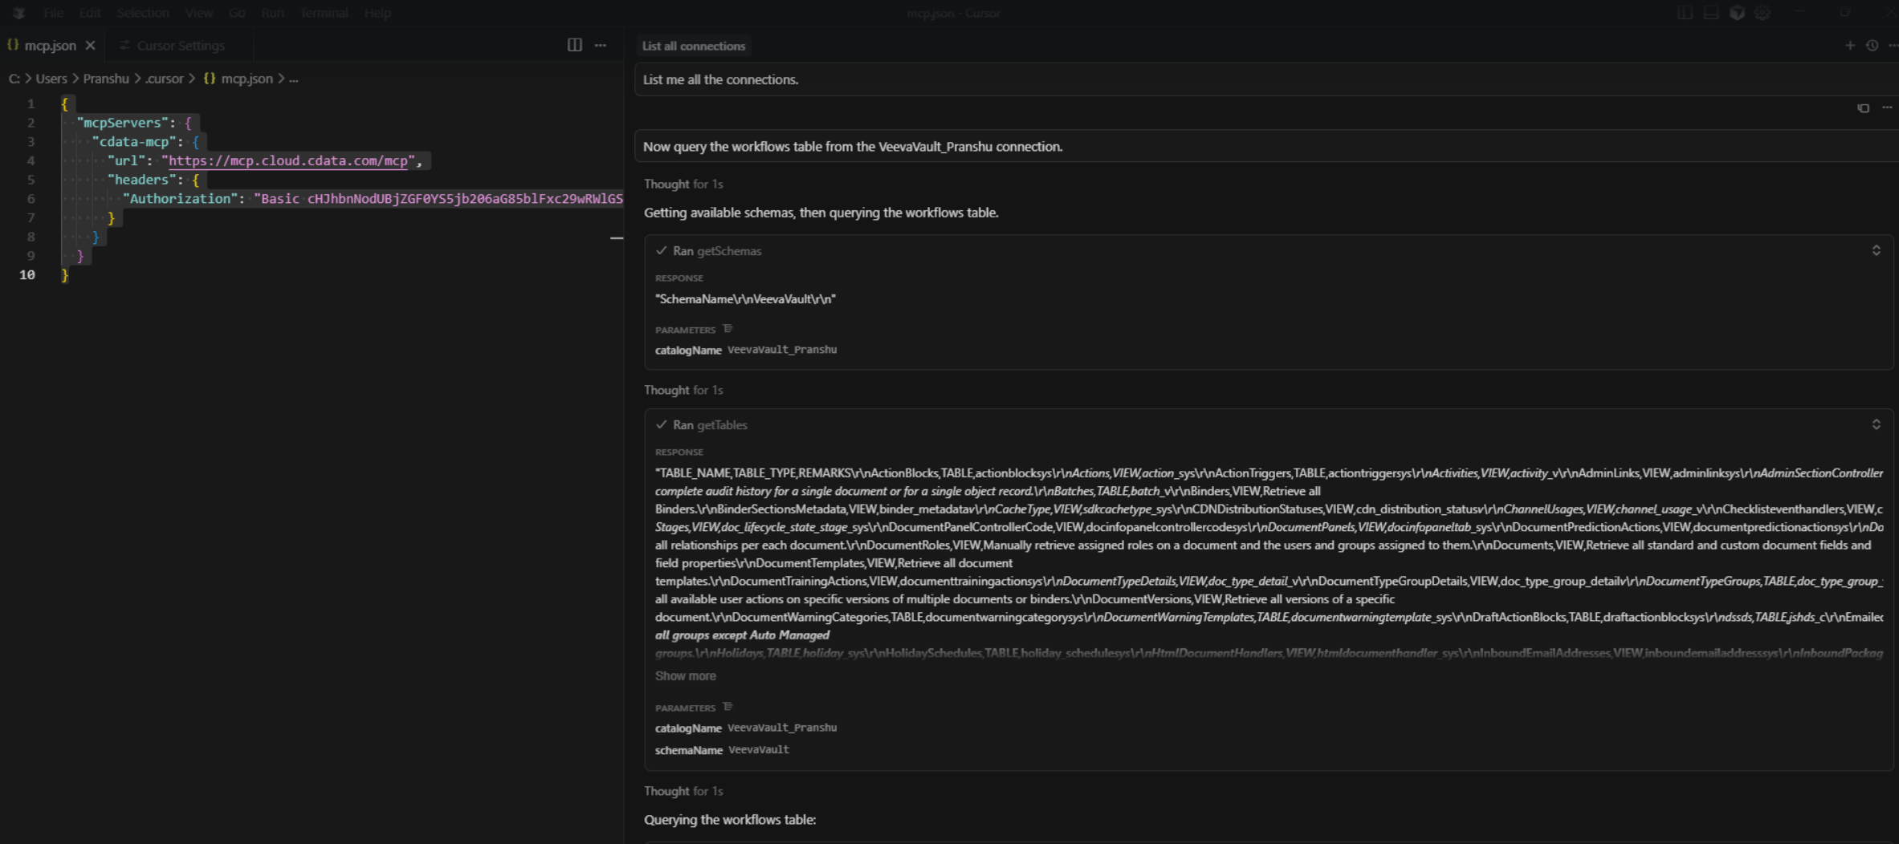
Task: Open the Terminal menu
Action: (324, 13)
